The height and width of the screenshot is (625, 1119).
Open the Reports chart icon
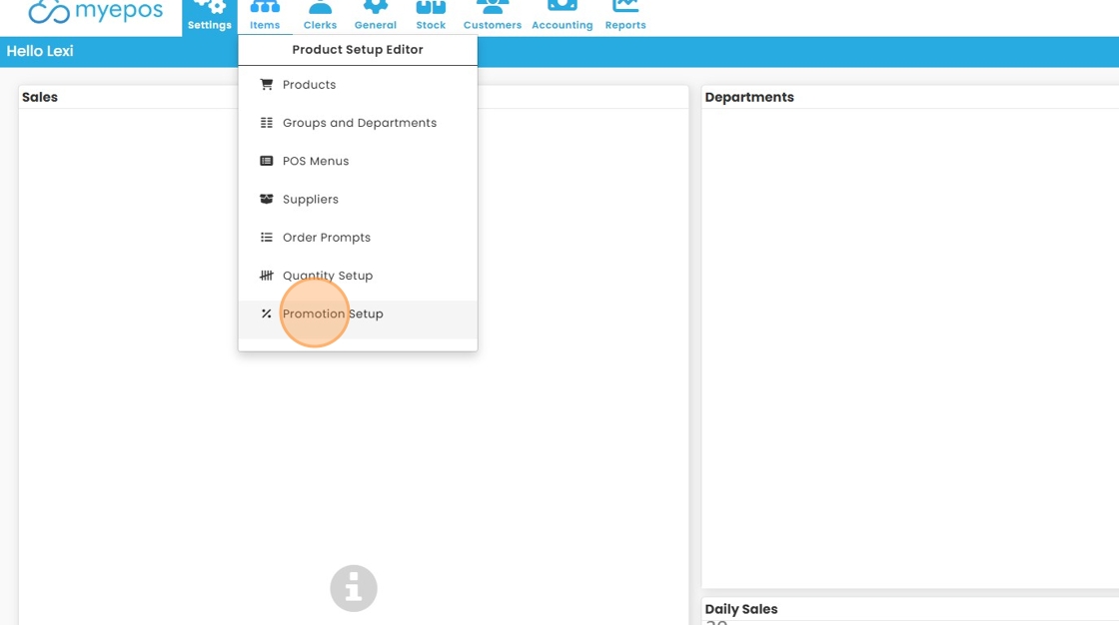(x=625, y=6)
